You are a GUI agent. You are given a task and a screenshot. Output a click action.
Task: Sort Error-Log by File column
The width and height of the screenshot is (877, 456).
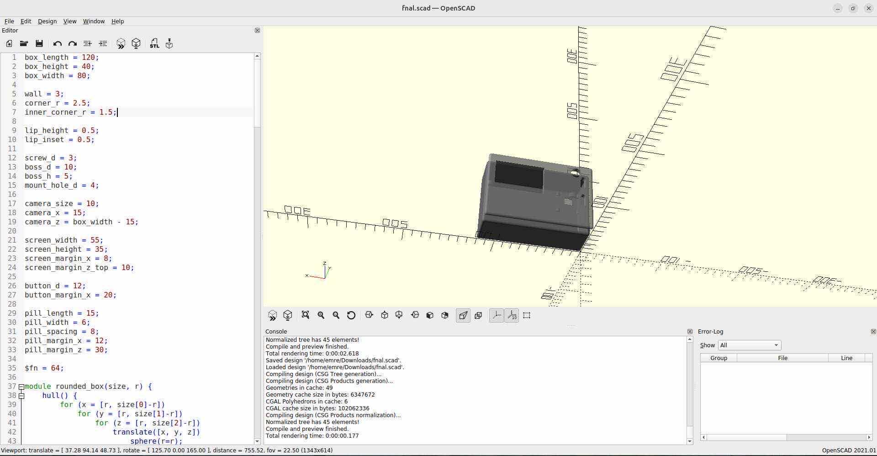coord(782,358)
